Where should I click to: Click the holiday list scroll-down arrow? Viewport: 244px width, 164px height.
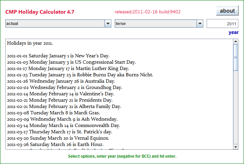[x=236, y=147]
